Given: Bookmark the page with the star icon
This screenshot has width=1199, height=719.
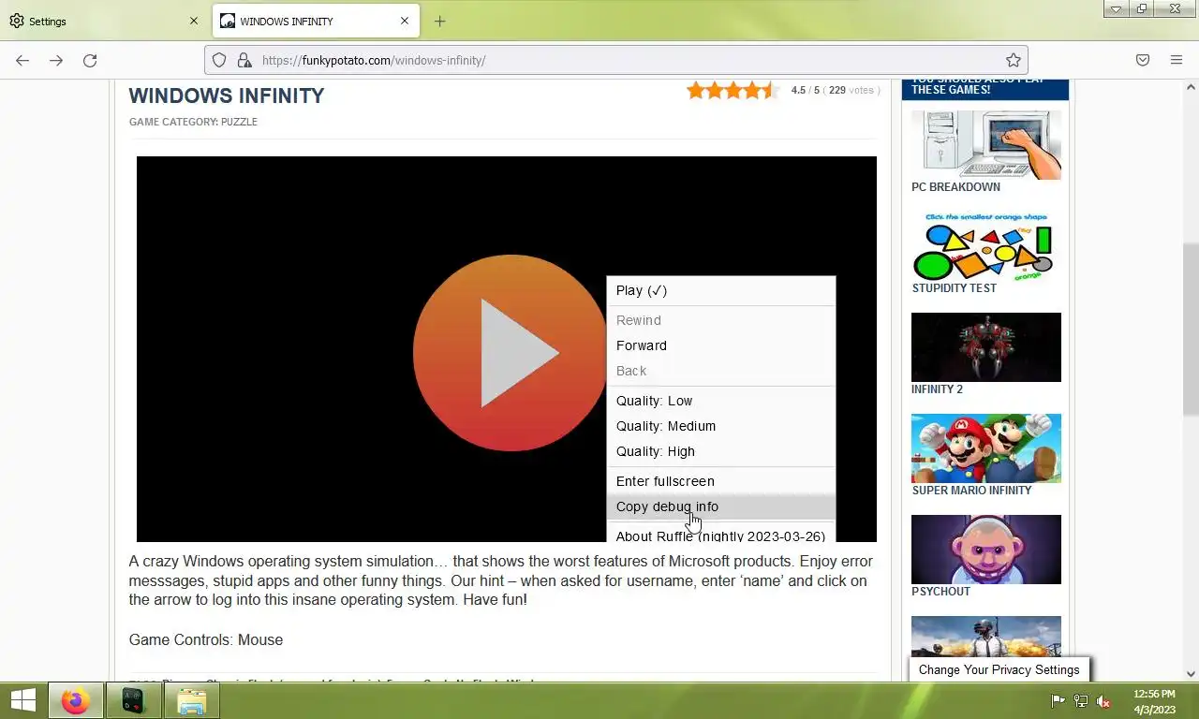Looking at the screenshot, I should click(x=1014, y=60).
